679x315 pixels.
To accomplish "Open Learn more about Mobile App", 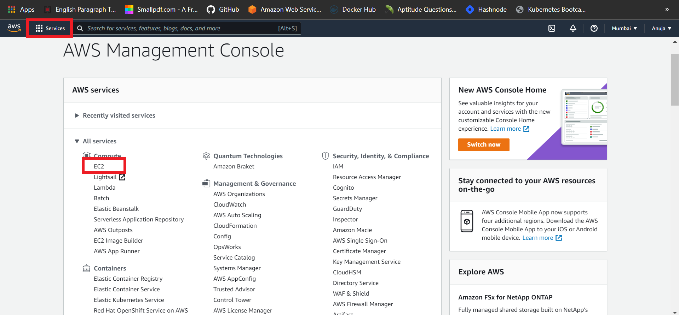I will (537, 238).
